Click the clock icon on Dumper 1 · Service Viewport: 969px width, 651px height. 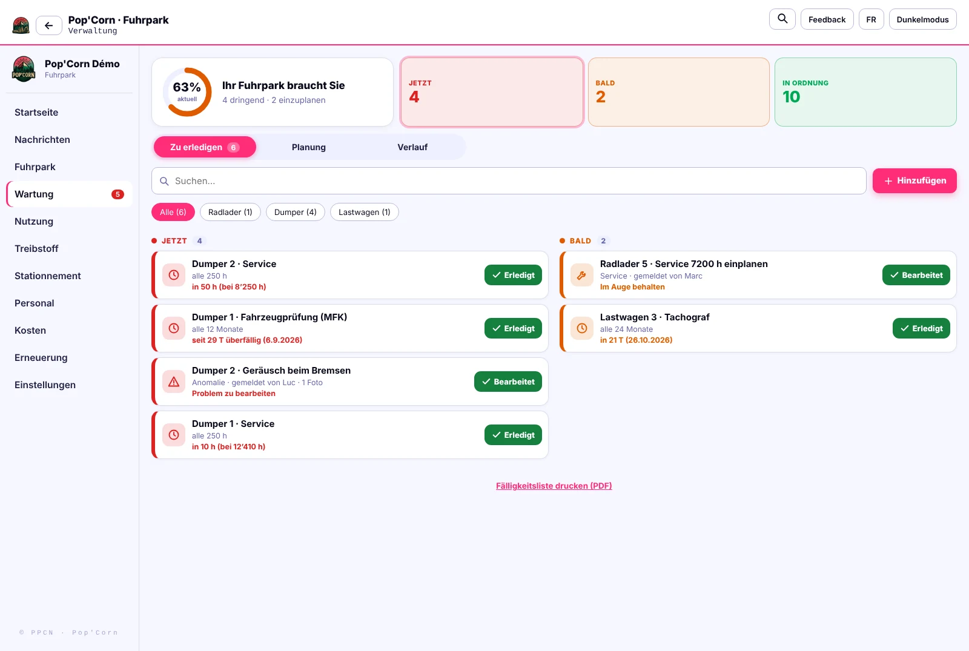pyautogui.click(x=174, y=435)
